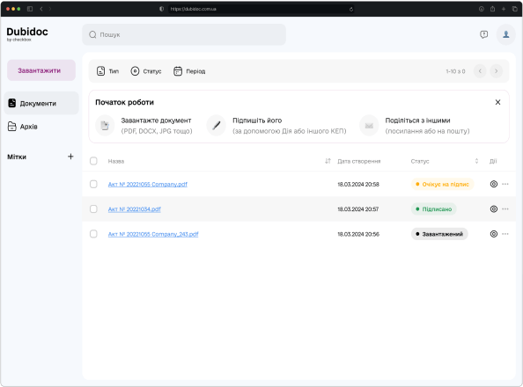The image size is (523, 387).
Task: View the Акт № 20221055 Company.pdf eye icon
Action: click(x=494, y=184)
